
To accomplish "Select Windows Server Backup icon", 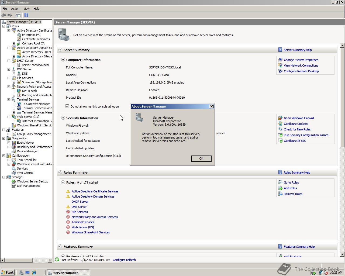I will [x=14, y=181].
